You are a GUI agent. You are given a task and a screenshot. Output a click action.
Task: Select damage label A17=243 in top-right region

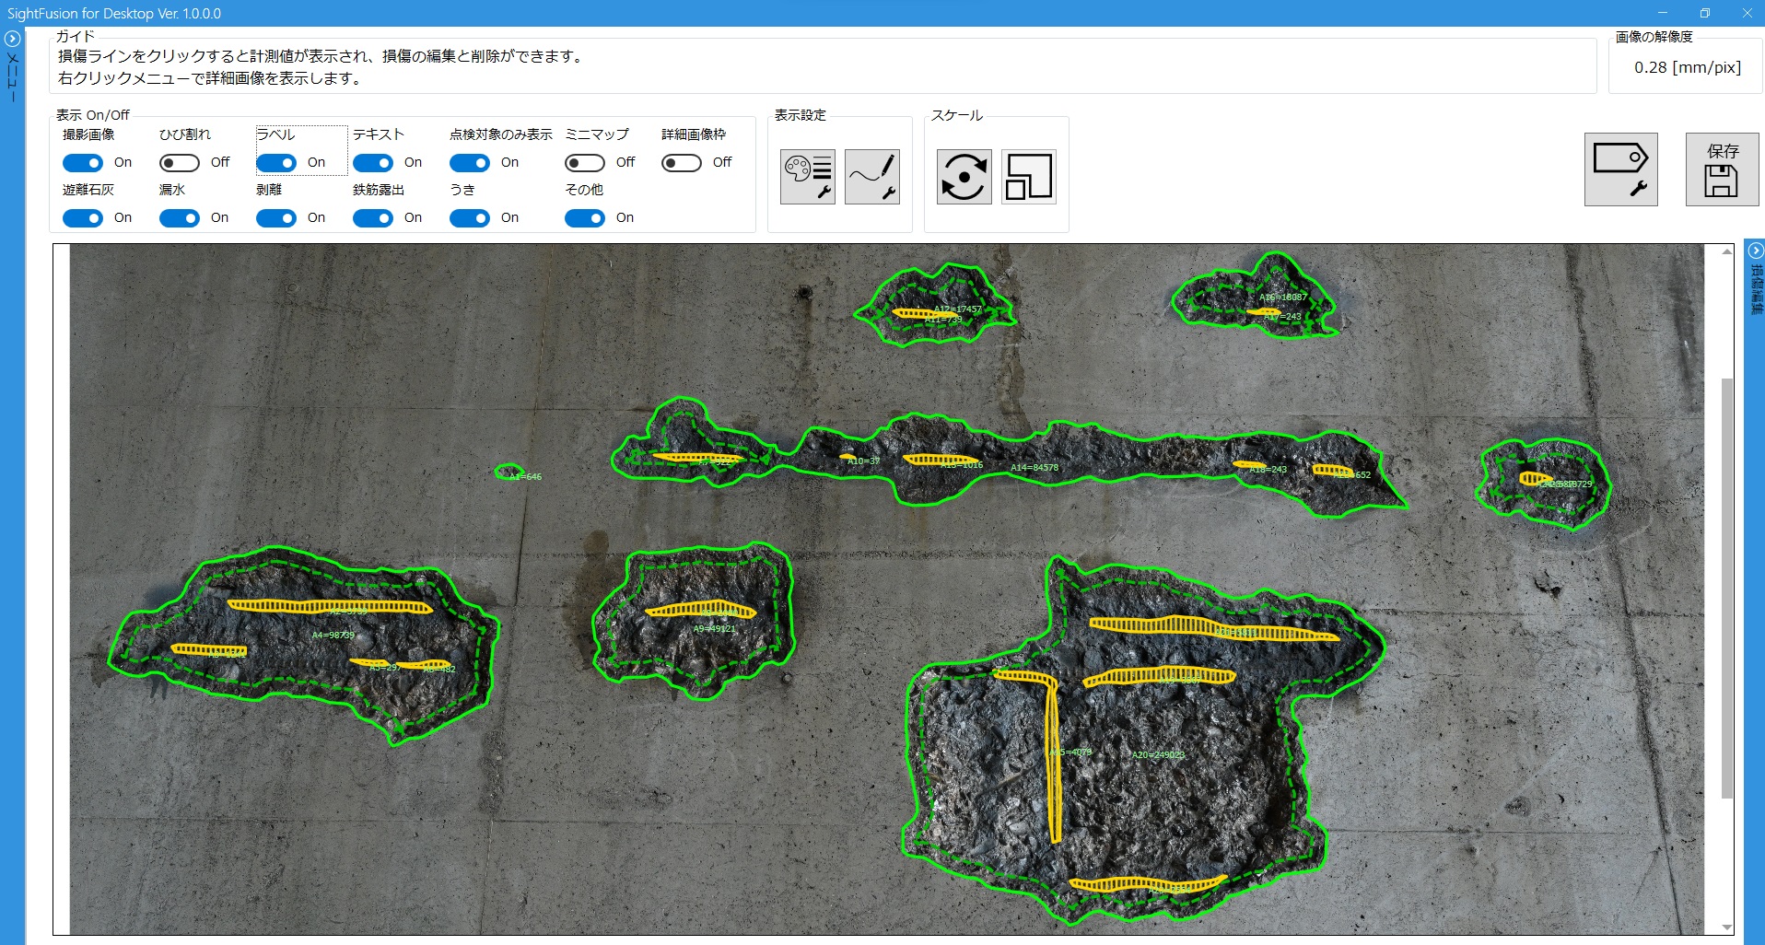1282,317
